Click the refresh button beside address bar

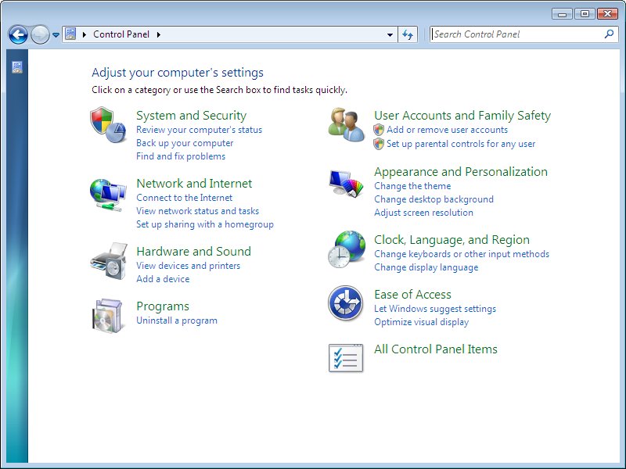[x=408, y=34]
